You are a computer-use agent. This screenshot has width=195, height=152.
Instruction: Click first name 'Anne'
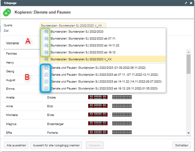point(9,106)
